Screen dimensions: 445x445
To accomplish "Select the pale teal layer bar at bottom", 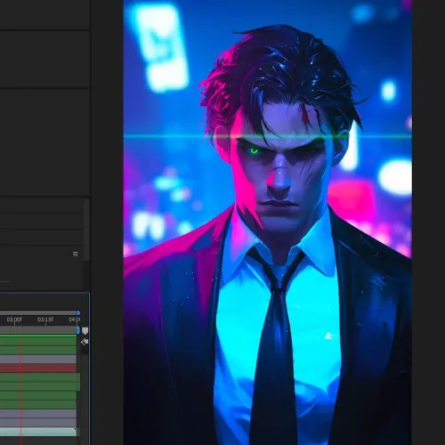I will (x=38, y=432).
